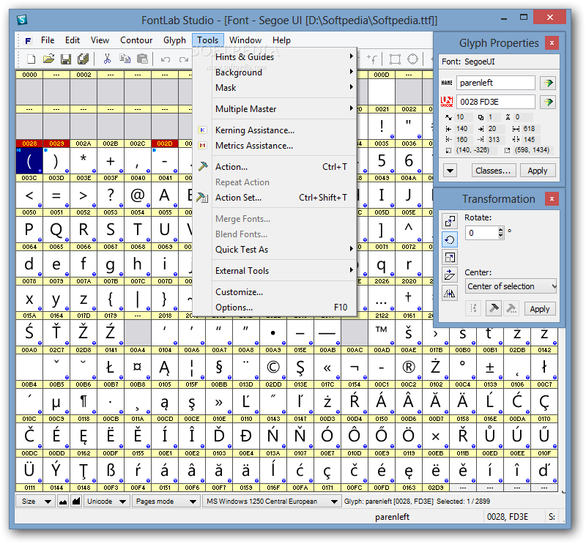Click the Kerning Assistance K icon

point(202,130)
